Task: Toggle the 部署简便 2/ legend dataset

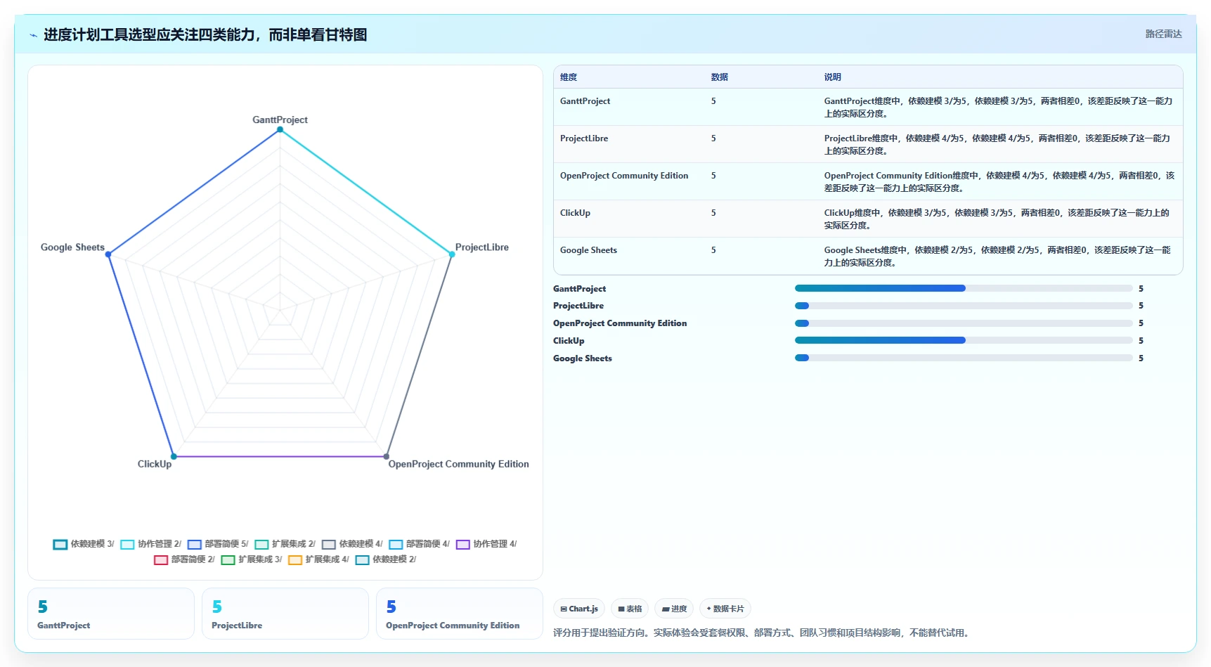Action: pyautogui.click(x=184, y=559)
